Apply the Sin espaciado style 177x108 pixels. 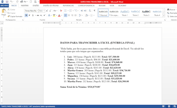pos(114,13)
